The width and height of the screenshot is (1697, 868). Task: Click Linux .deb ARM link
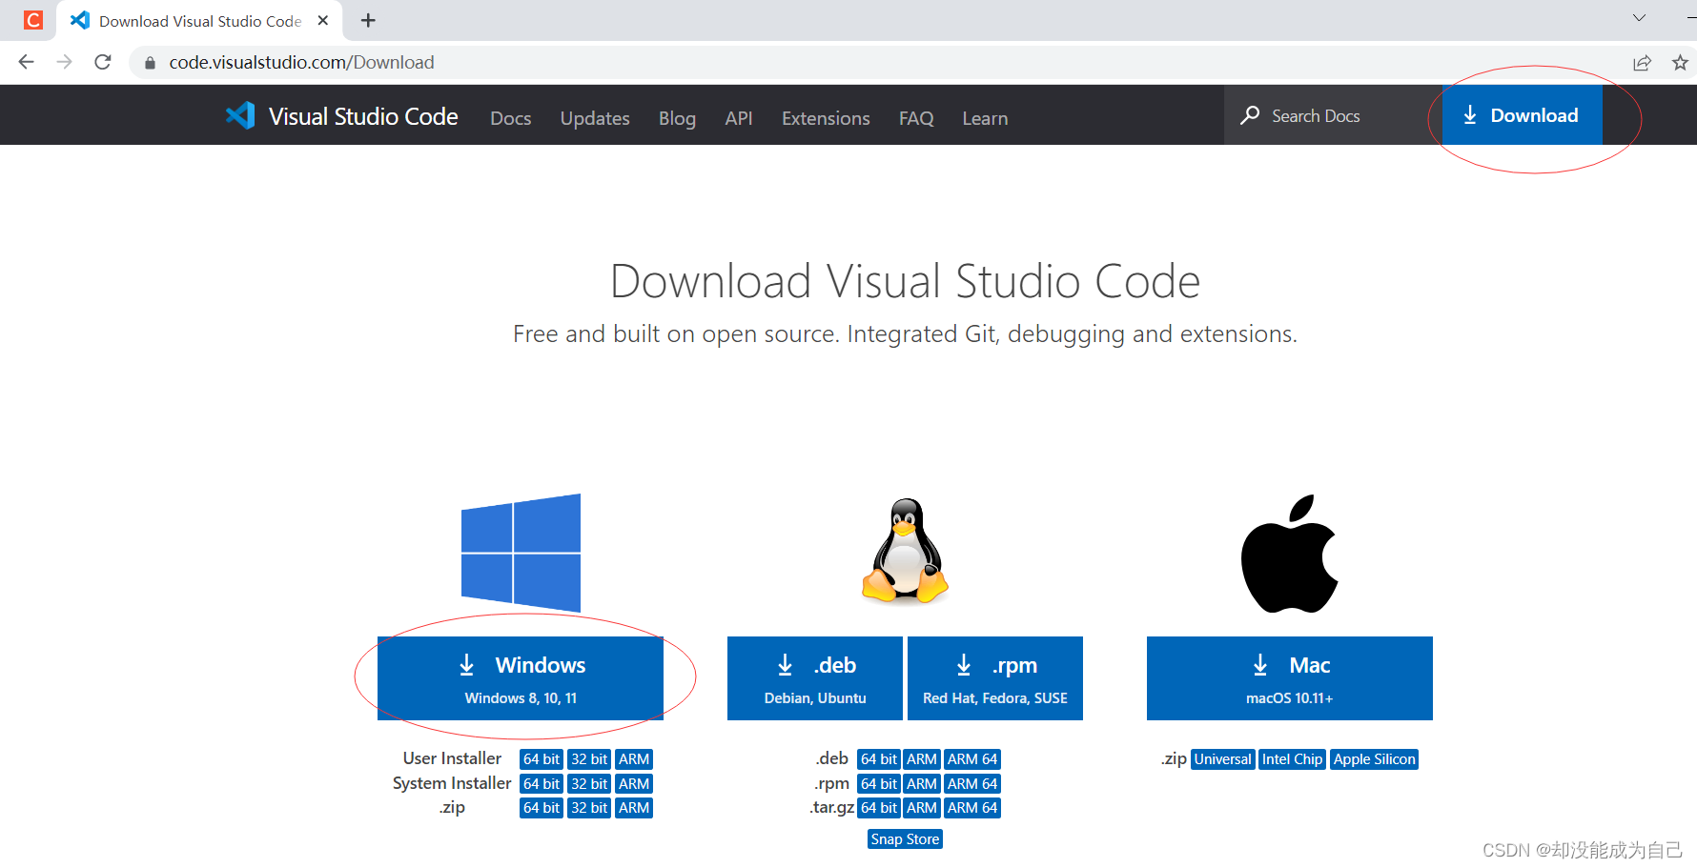922,759
